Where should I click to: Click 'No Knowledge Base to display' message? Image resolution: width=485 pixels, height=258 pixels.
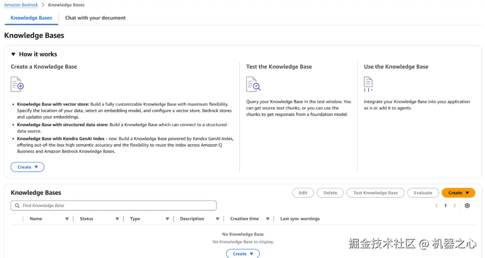(243, 242)
